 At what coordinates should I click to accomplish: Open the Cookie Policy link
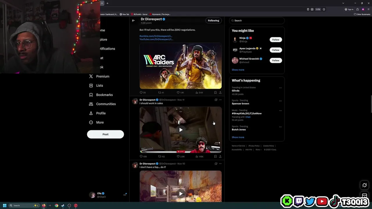pos(268,146)
